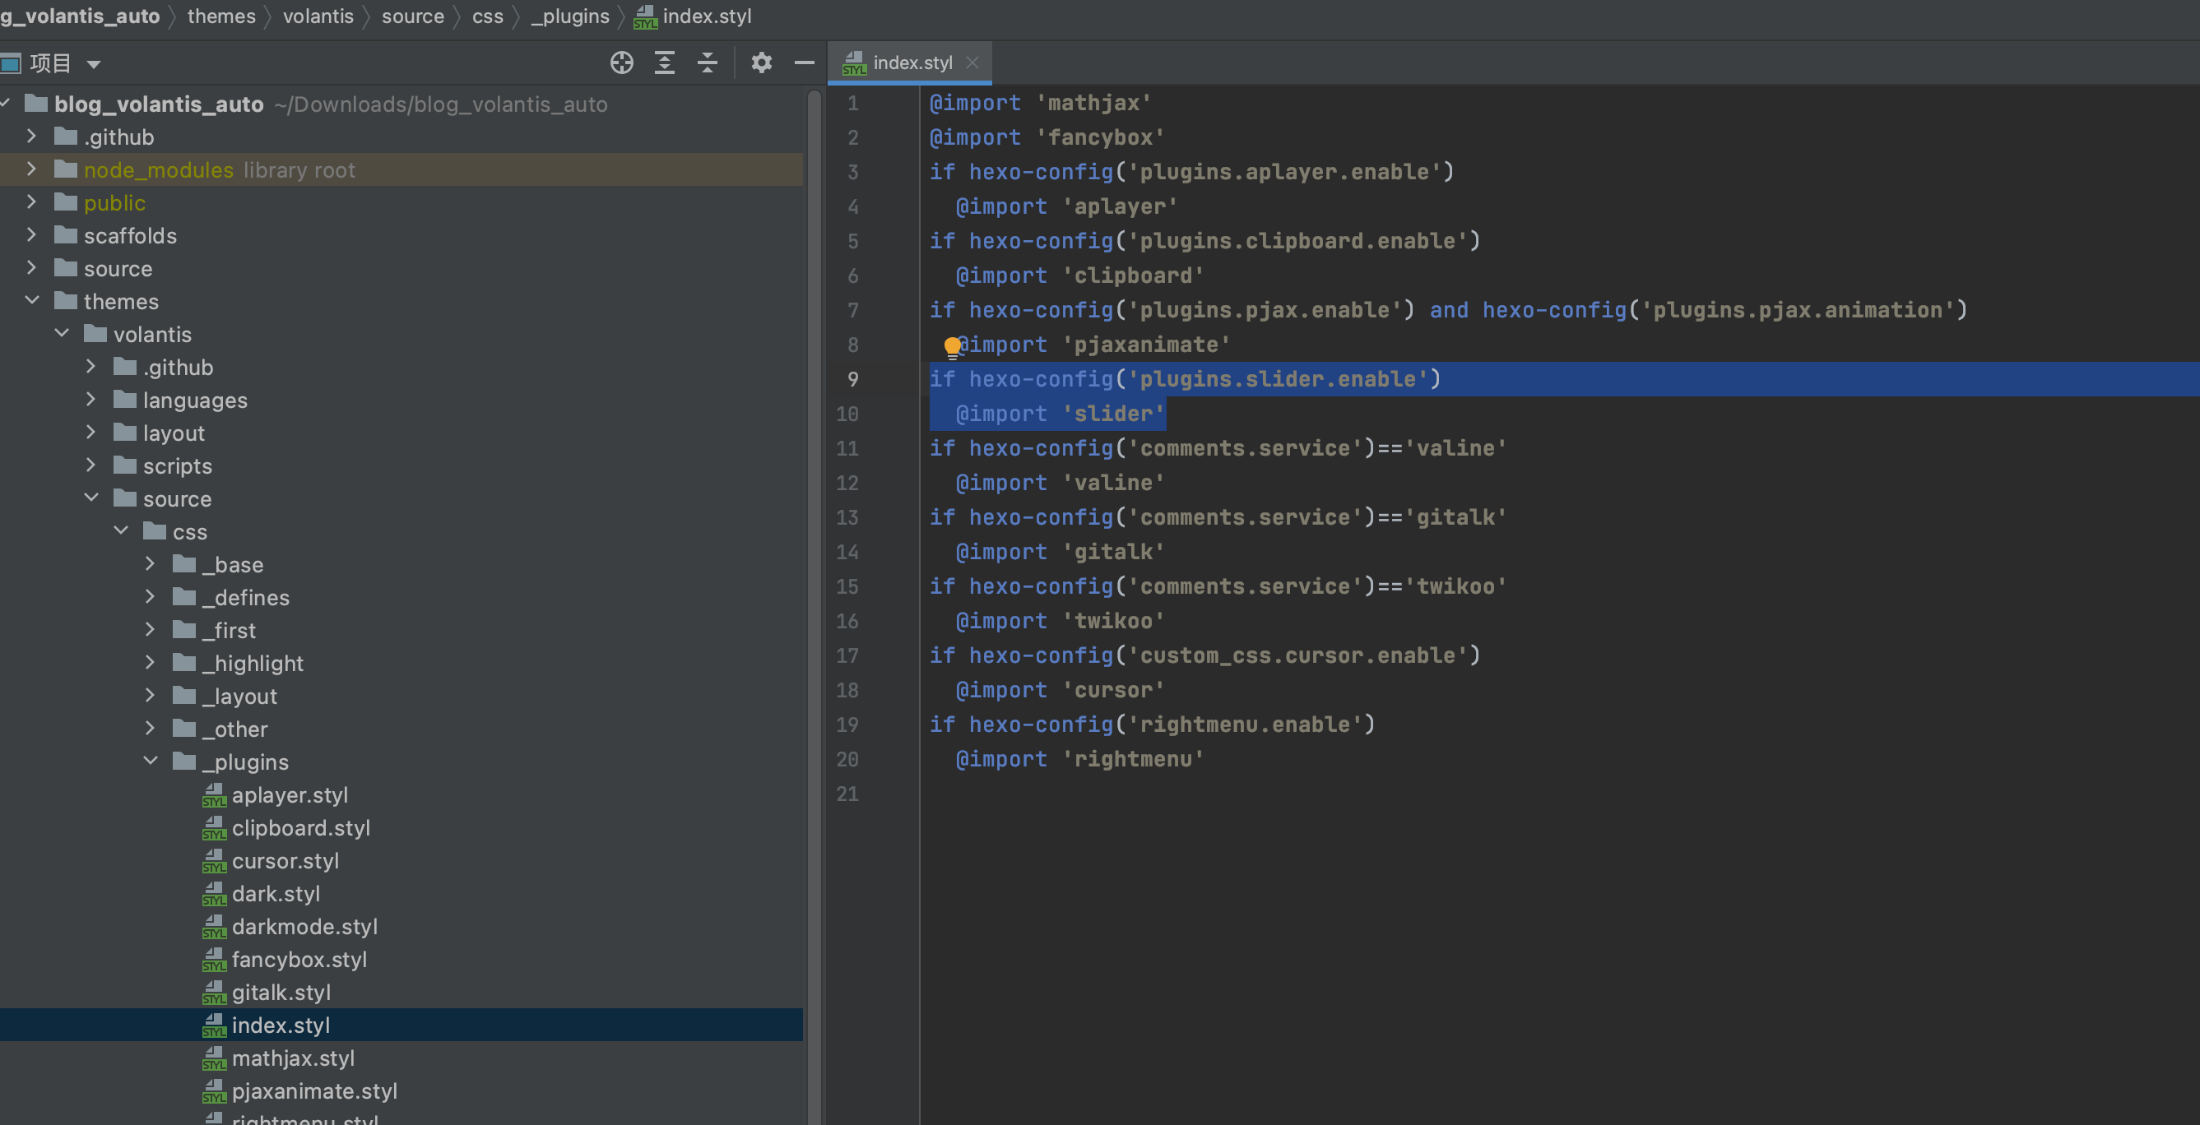Open cursor.styl file icon
This screenshot has height=1125, width=2200.
tap(215, 860)
